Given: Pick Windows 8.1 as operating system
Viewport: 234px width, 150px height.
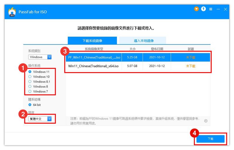Looking at the screenshot, I should [x=30, y=81].
